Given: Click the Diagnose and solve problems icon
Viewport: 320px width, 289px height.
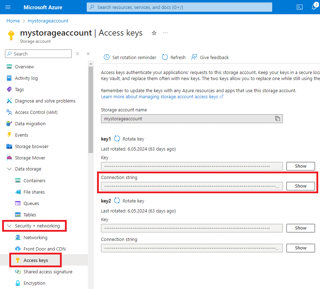Looking at the screenshot, I should (x=9, y=101).
